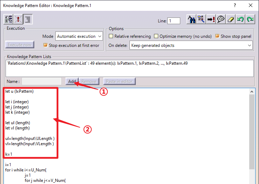Click Paste in editor button
The height and width of the screenshot is (184, 259).
pyautogui.click(x=119, y=82)
